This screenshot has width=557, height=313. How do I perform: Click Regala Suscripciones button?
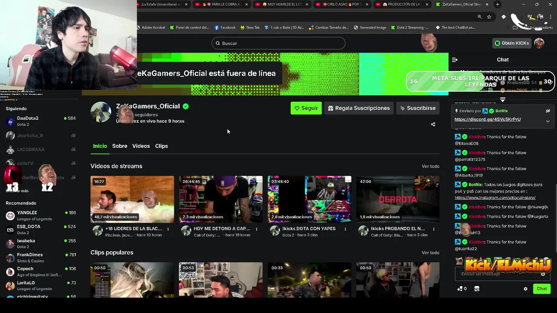tap(359, 108)
